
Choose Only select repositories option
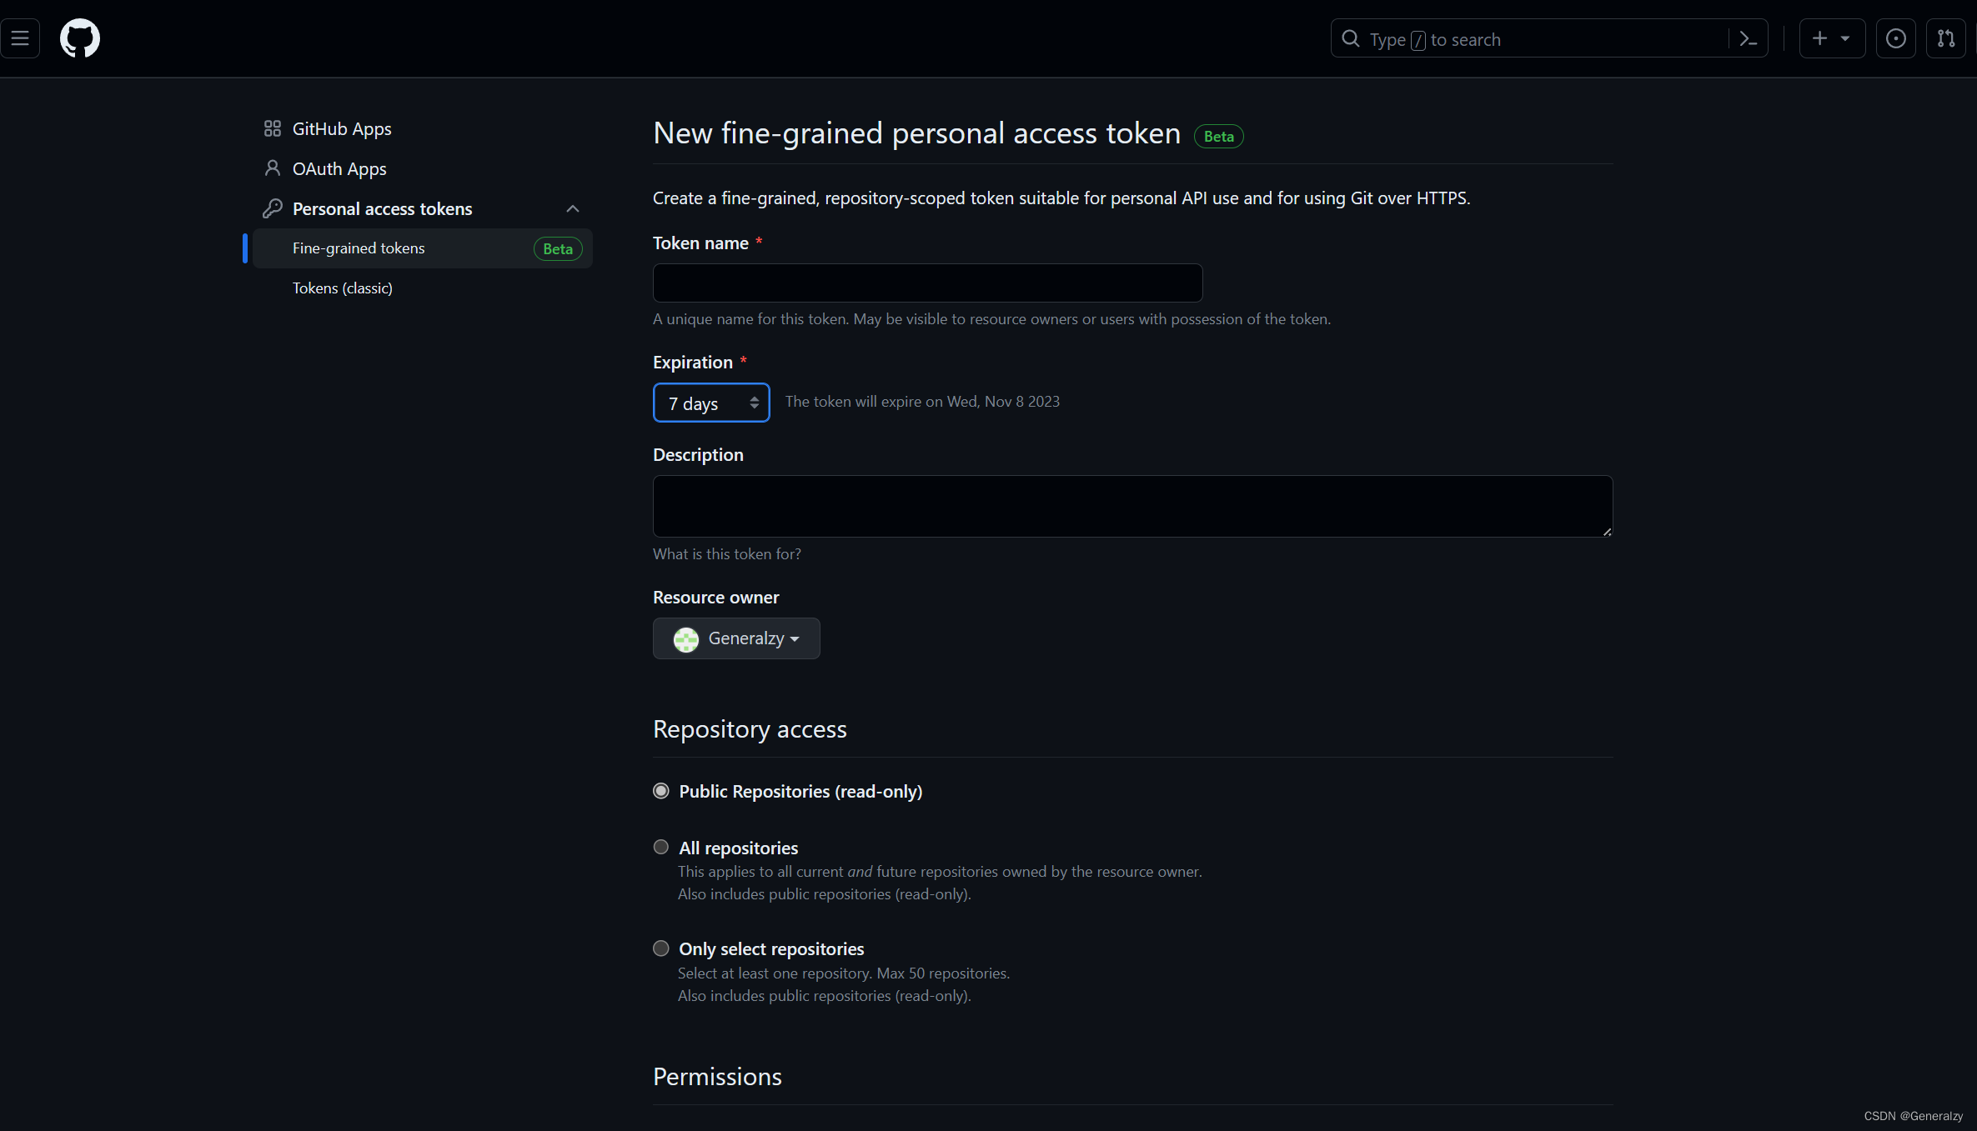pyautogui.click(x=661, y=948)
